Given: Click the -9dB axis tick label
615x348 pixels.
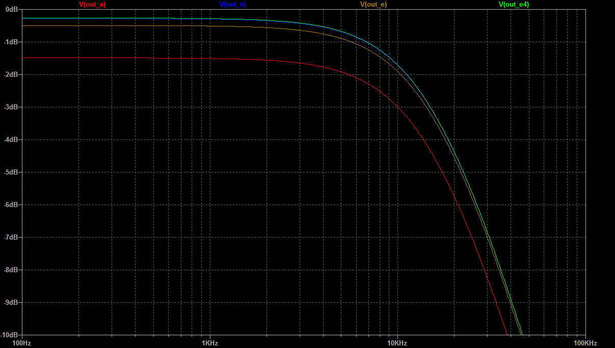Looking at the screenshot, I should click(x=10, y=302).
